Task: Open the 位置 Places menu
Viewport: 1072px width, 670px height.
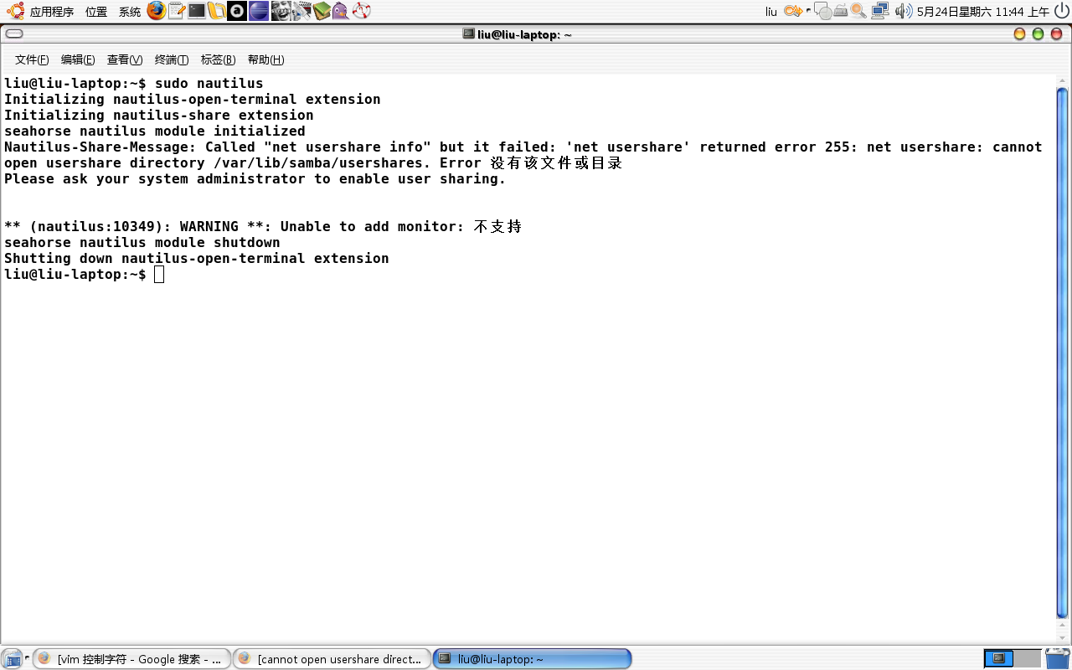Action: (x=96, y=12)
